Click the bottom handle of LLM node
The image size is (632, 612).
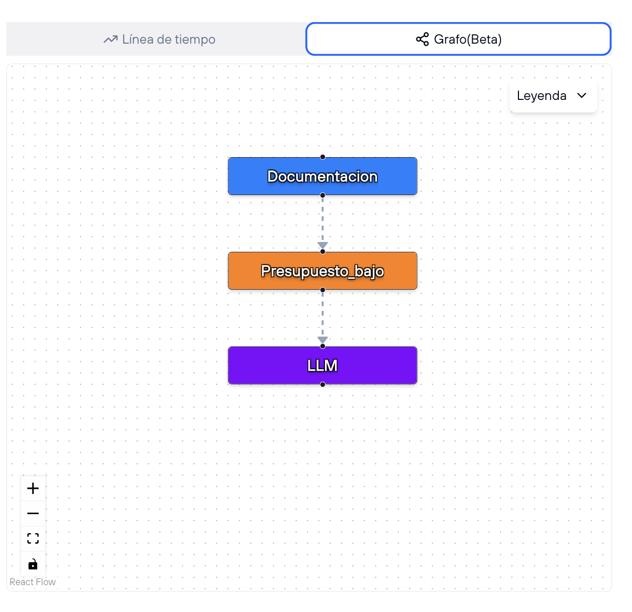point(323,384)
